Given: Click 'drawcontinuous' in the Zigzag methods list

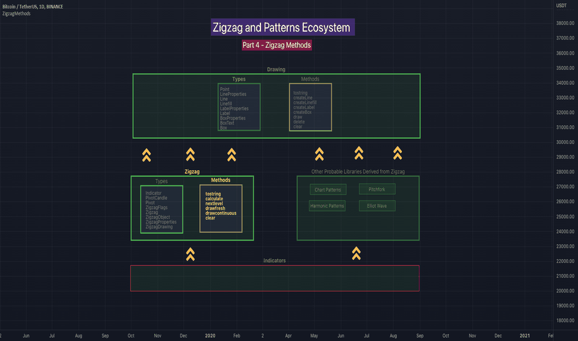Looking at the screenshot, I should pos(221,213).
